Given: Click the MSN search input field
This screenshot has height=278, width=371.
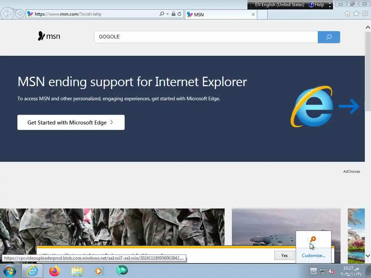Looking at the screenshot, I should (206, 37).
